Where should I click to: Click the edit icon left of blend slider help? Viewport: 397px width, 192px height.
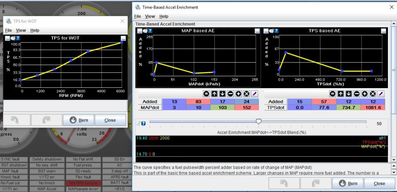click(138, 123)
